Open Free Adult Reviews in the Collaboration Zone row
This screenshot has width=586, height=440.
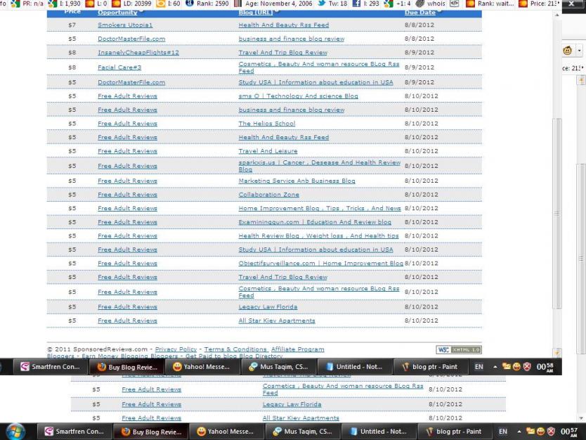tap(127, 195)
